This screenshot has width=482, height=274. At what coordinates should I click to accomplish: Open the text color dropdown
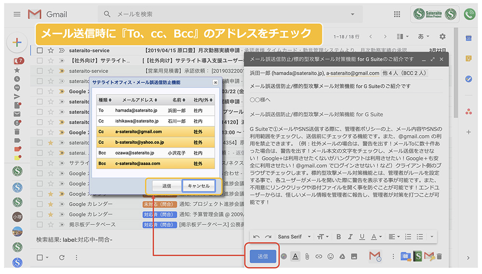tap(376, 237)
